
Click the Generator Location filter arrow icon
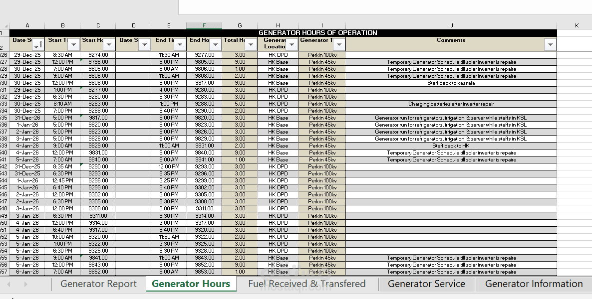point(292,44)
